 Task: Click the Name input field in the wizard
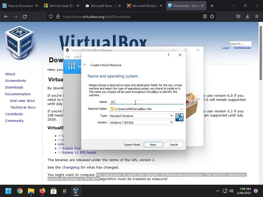click(x=146, y=102)
